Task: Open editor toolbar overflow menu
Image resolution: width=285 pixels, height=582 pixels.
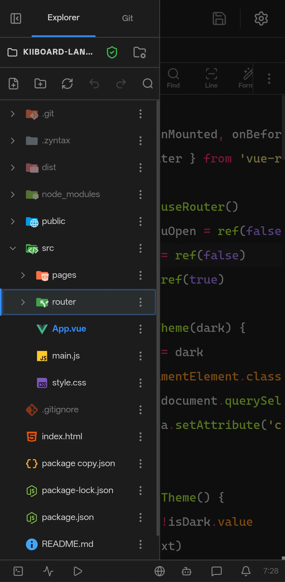Action: (269, 79)
